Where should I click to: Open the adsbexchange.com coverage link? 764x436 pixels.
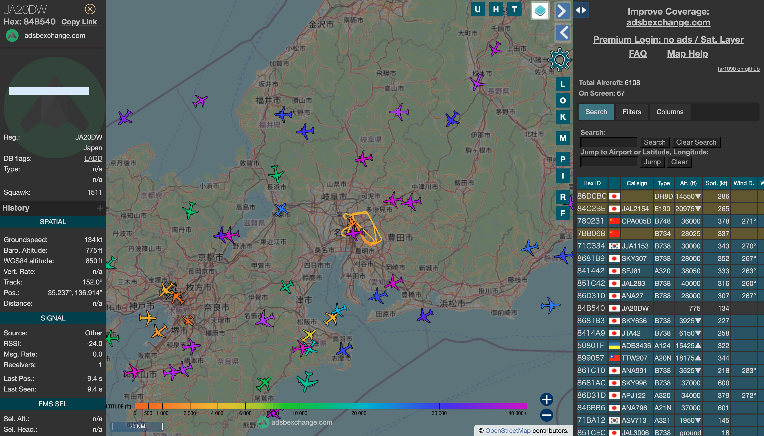(668, 23)
